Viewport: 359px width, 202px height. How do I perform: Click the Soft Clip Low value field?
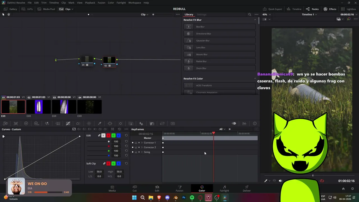(99, 172)
